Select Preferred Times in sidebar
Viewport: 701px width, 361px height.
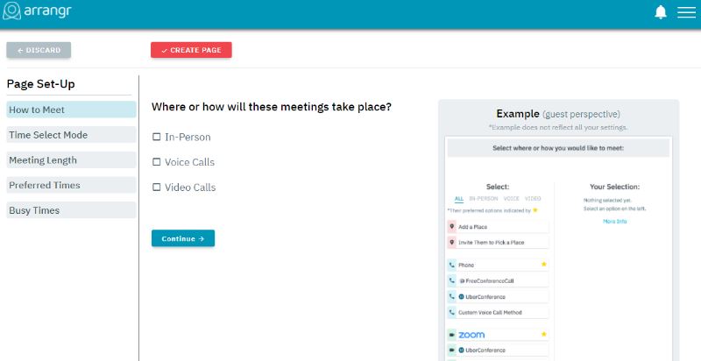[x=71, y=185]
